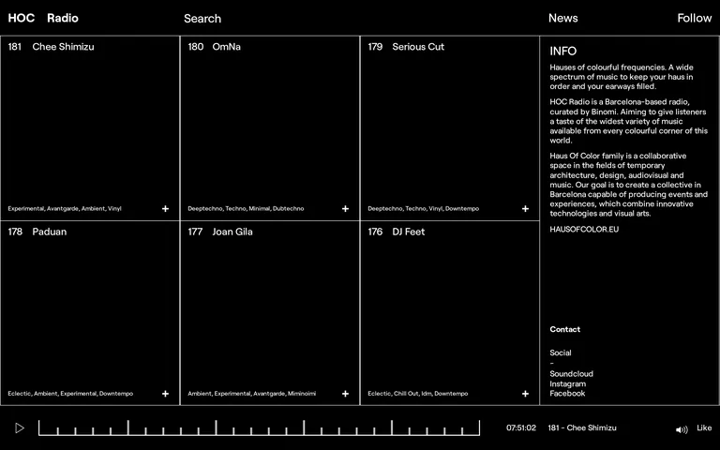Open the Instagram social link
The width and height of the screenshot is (720, 450).
[567, 383]
